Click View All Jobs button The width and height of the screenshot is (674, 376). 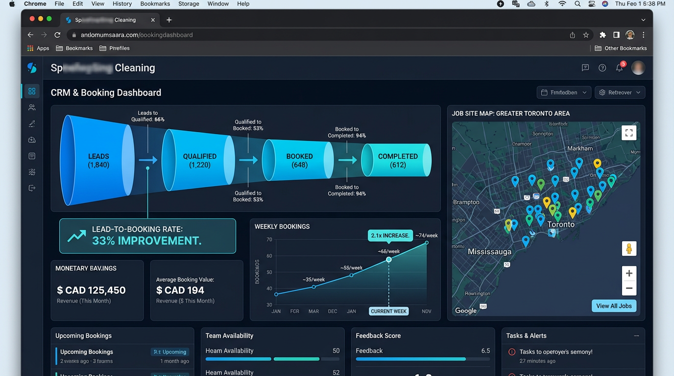tap(614, 306)
